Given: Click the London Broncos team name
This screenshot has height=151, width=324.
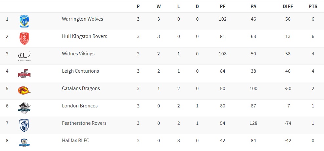Looking at the screenshot, I should [80, 106].
